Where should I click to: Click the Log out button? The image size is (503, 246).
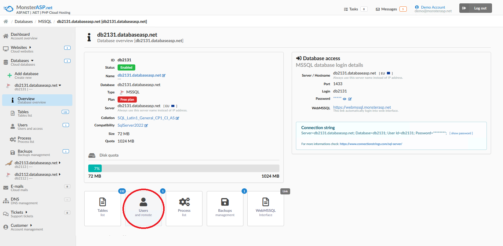coord(476,8)
